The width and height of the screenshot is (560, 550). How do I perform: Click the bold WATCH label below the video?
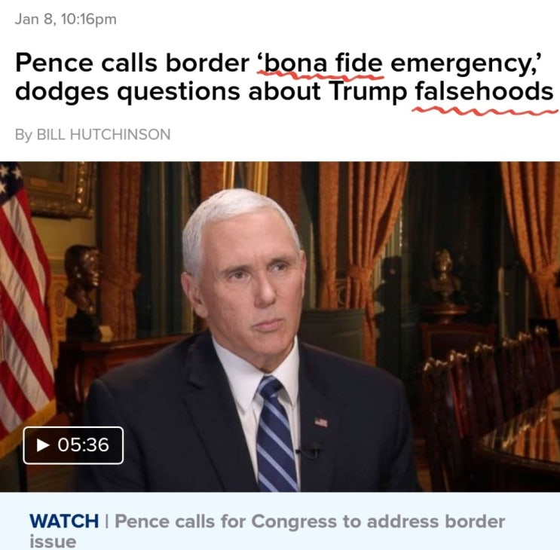[64, 521]
